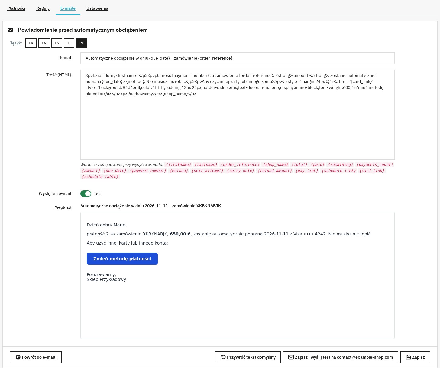The width and height of the screenshot is (440, 368).
Task: Click the {payment_number} placeholder tag
Action: [x=148, y=171]
